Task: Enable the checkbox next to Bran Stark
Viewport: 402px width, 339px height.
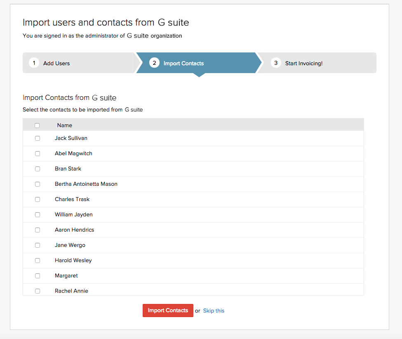Action: point(38,169)
